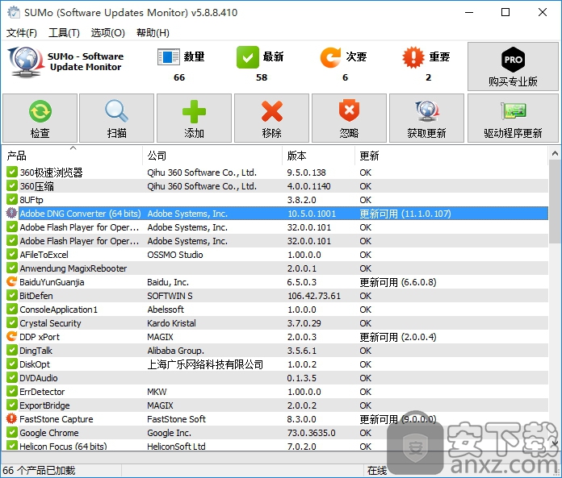Click green check icon of 360压缩 row
This screenshot has width=562, height=478.
point(11,185)
